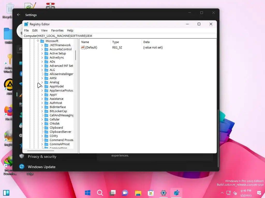
Task: Select the AppModel tree key
Action: coord(57,86)
